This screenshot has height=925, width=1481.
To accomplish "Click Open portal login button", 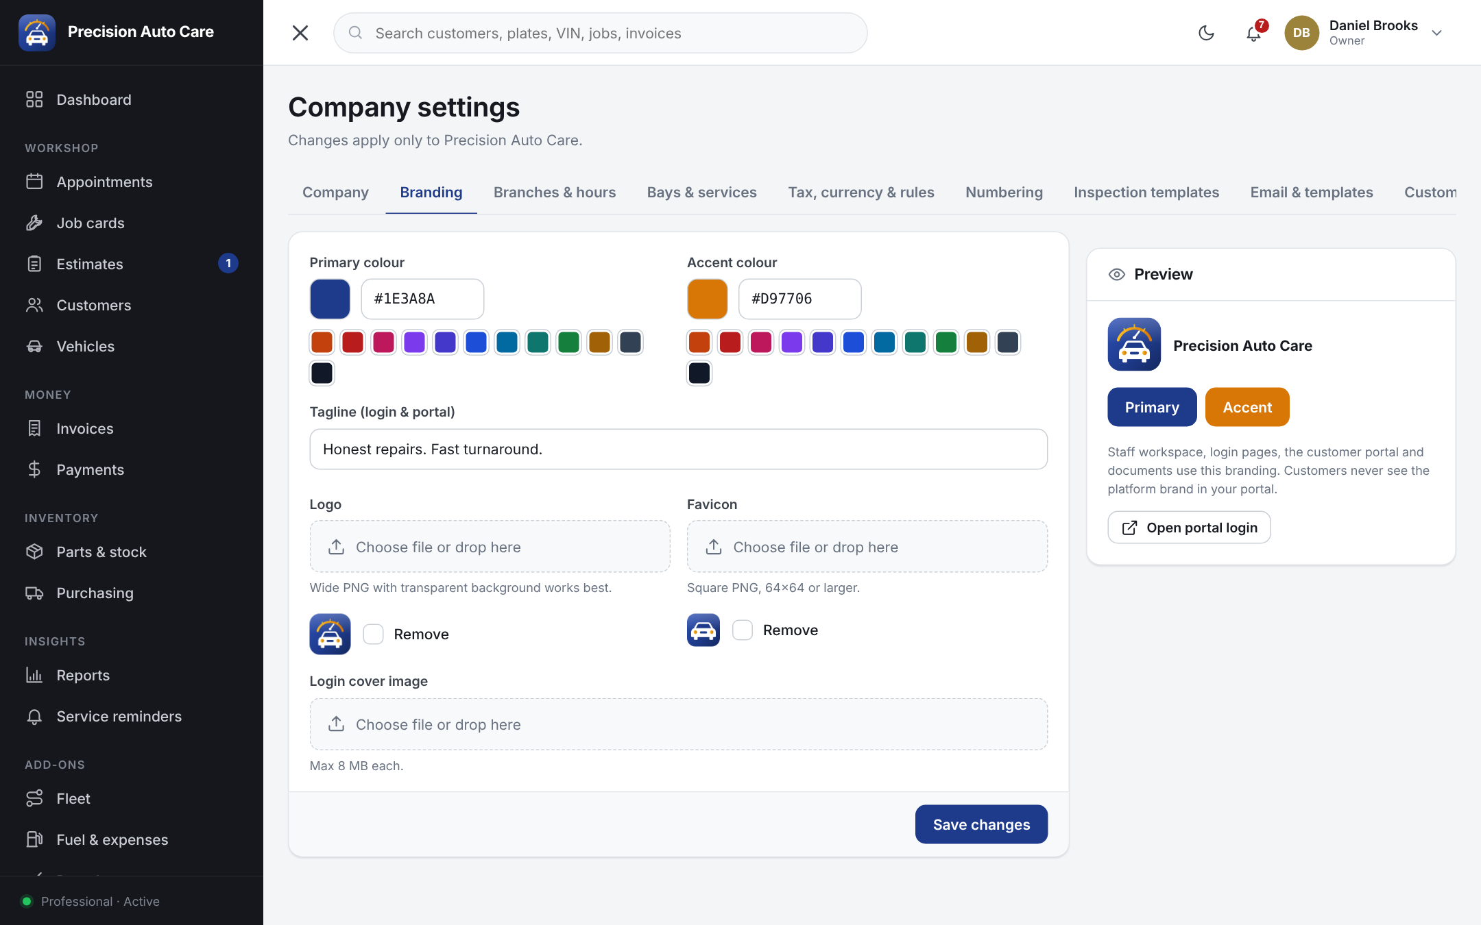I will click(x=1189, y=528).
